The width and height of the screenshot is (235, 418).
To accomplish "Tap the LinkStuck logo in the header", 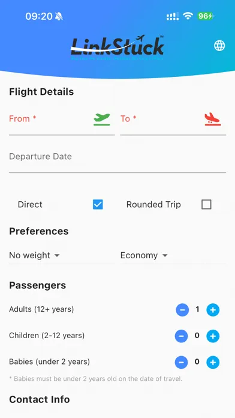I will pyautogui.click(x=117, y=47).
